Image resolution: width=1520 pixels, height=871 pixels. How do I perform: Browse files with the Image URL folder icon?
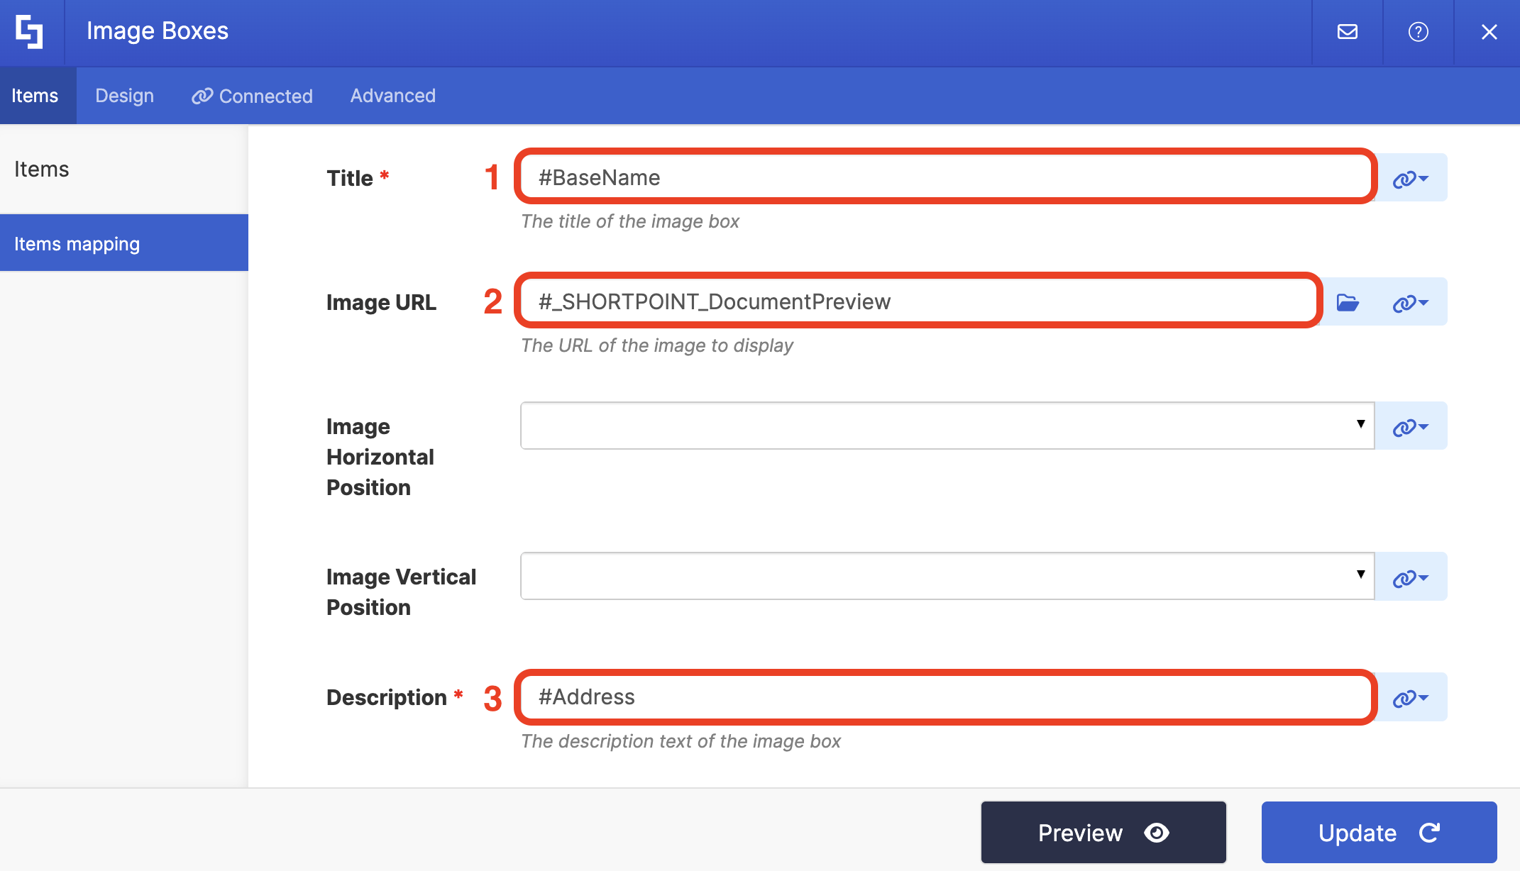point(1348,302)
